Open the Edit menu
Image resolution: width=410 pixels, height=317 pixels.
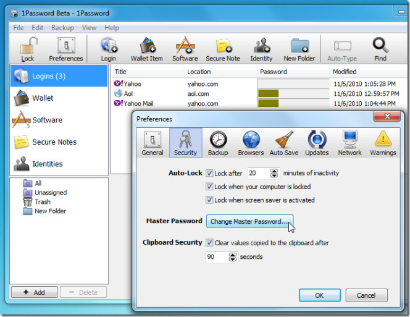tap(38, 28)
